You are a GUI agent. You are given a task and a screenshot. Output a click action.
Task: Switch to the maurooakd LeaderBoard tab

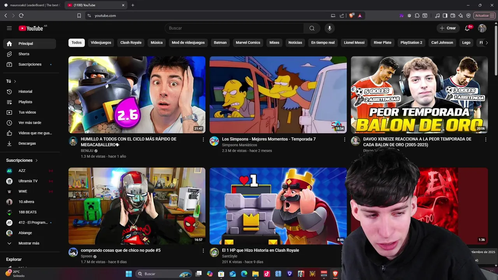(x=32, y=5)
